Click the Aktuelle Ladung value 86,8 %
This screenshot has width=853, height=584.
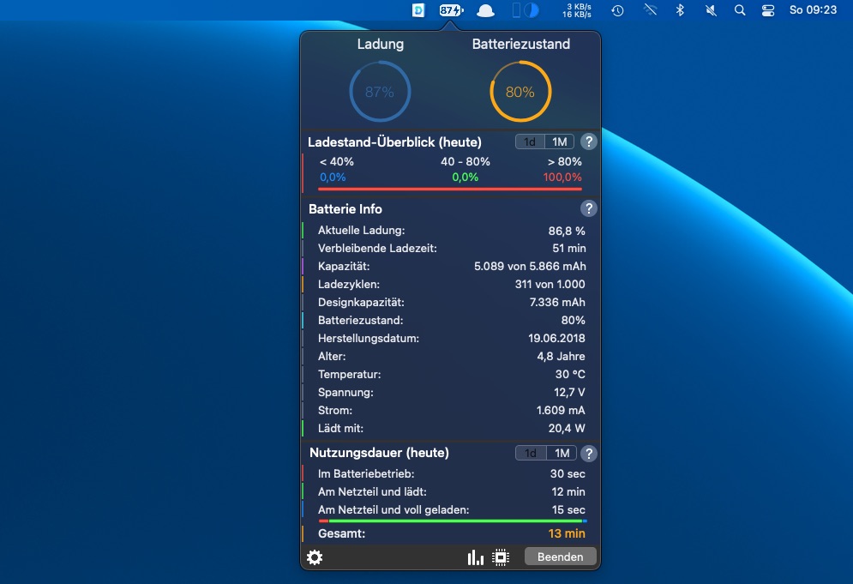[567, 231]
